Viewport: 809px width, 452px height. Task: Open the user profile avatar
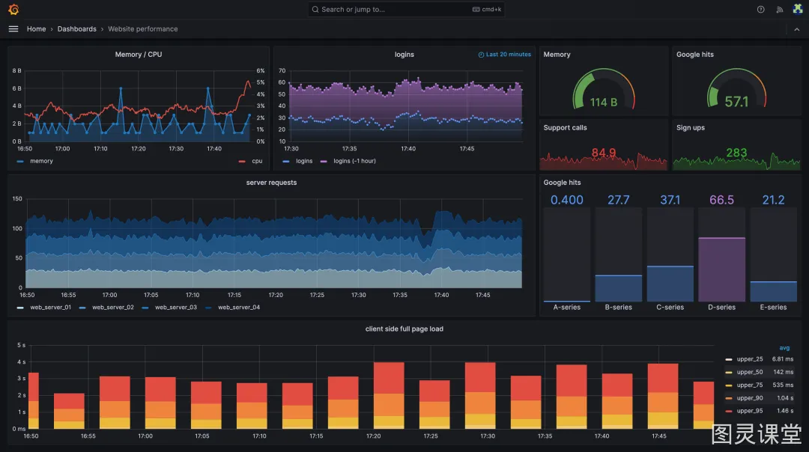click(x=798, y=9)
